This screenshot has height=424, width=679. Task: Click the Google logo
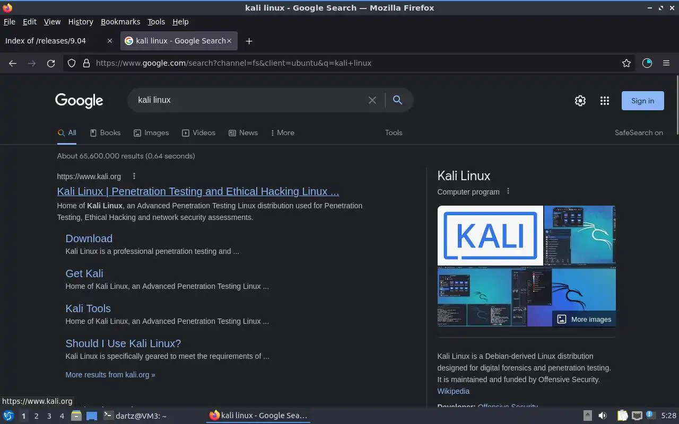tap(79, 100)
